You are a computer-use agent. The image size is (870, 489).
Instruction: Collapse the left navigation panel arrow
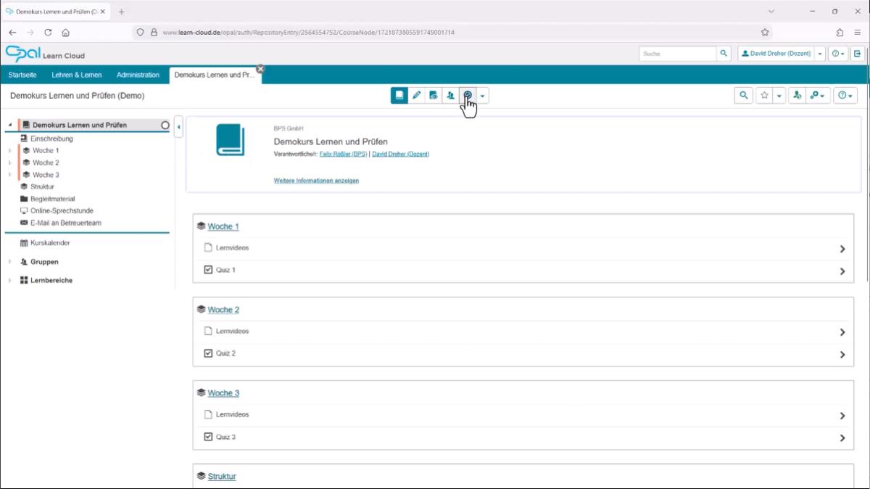tap(179, 128)
